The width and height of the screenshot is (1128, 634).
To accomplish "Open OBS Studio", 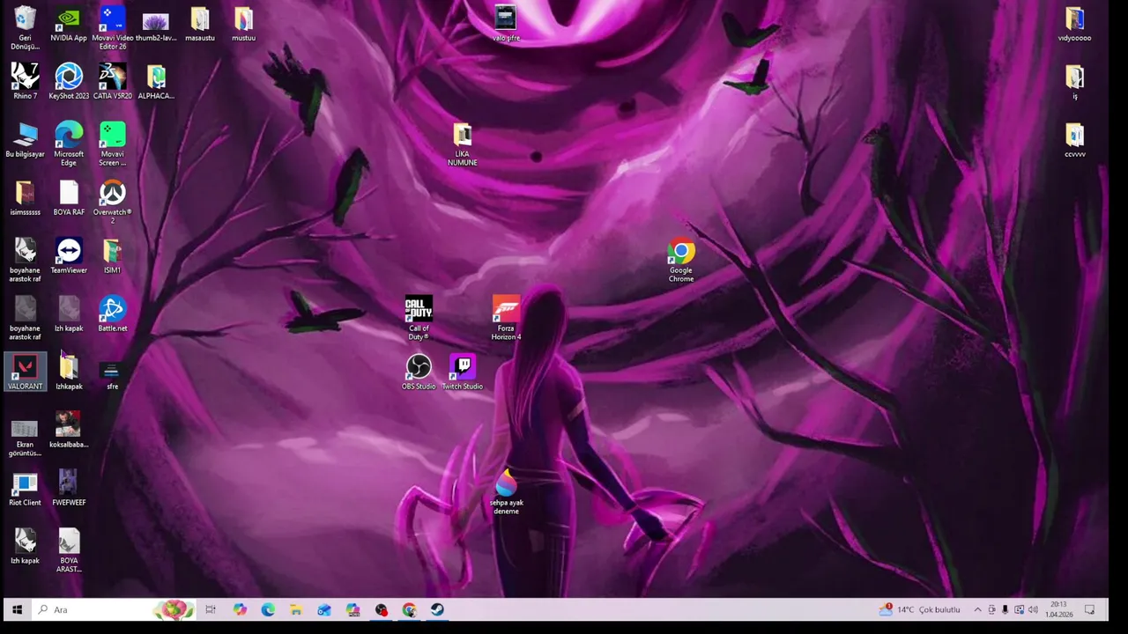I will click(x=419, y=372).
